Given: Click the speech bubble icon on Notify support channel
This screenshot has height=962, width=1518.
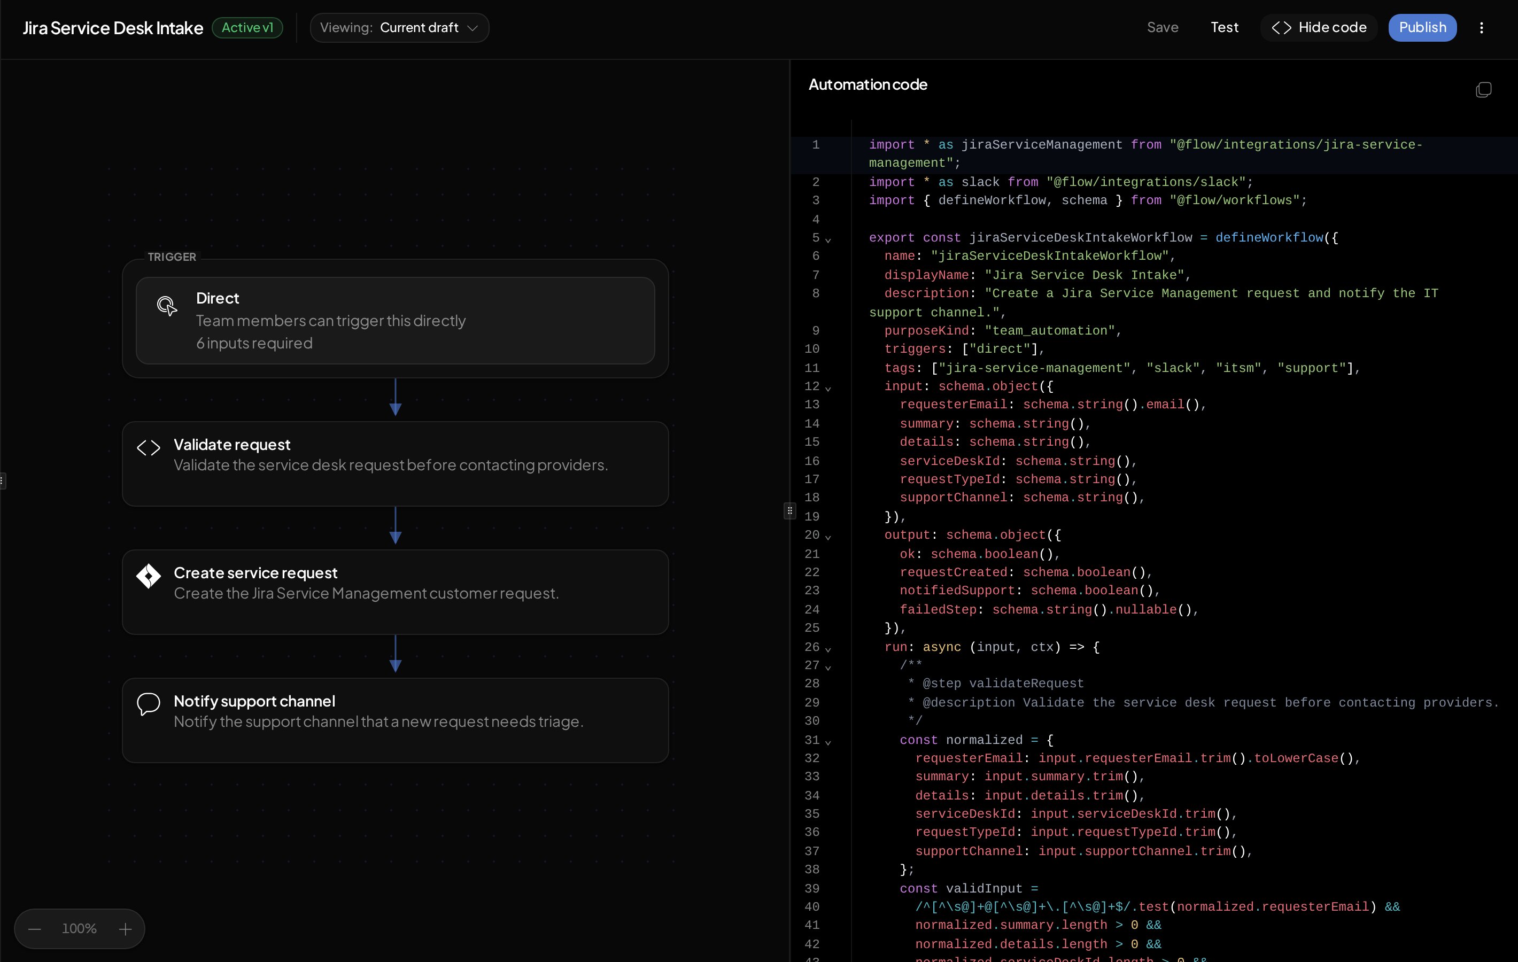Looking at the screenshot, I should 149,704.
